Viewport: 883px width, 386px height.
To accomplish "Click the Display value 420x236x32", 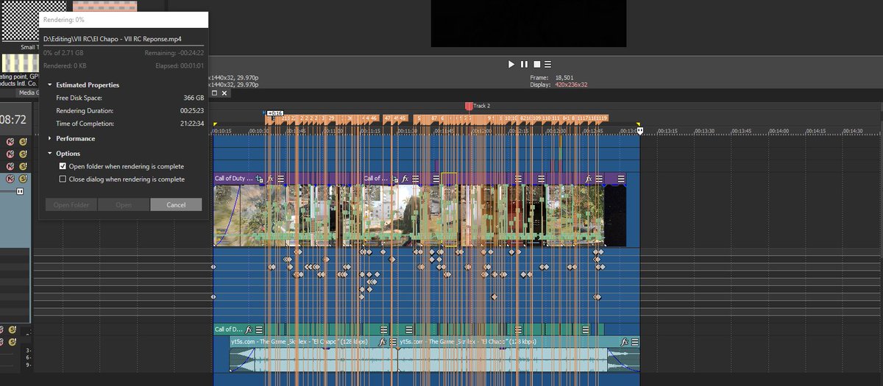I will [572, 85].
